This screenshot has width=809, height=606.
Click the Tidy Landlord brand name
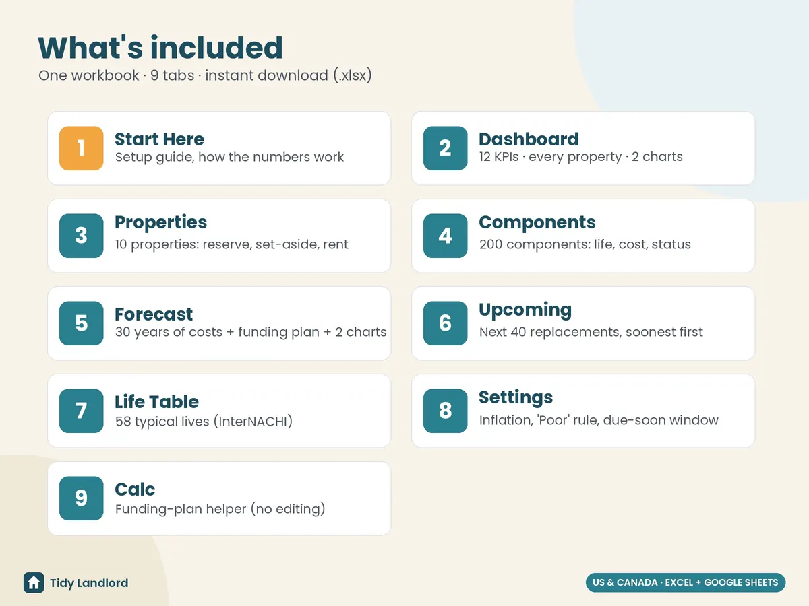[x=89, y=583]
